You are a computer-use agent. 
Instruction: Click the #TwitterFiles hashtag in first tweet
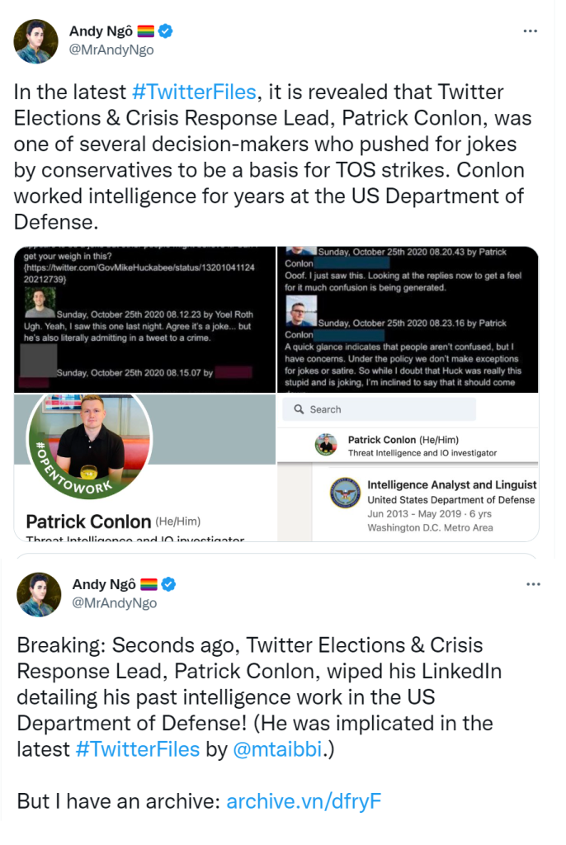pos(194,92)
